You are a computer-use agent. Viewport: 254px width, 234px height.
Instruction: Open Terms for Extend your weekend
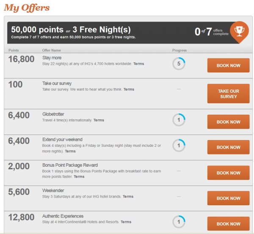70,151
